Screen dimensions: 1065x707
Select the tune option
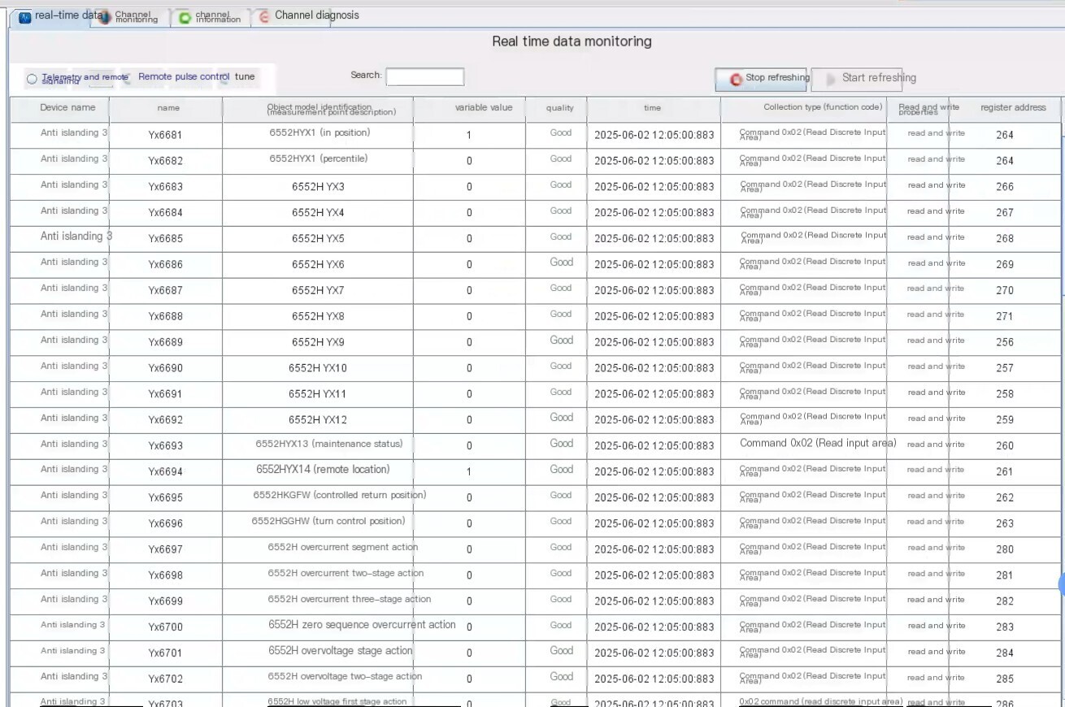[x=245, y=76]
